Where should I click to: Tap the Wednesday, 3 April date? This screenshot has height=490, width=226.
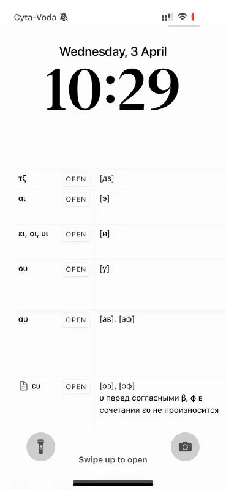click(x=113, y=51)
